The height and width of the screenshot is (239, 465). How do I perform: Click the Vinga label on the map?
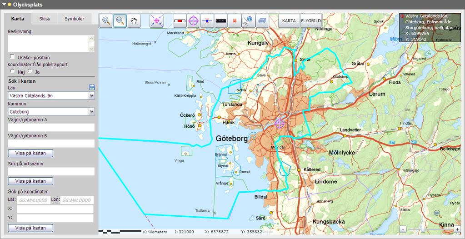pos(179,160)
